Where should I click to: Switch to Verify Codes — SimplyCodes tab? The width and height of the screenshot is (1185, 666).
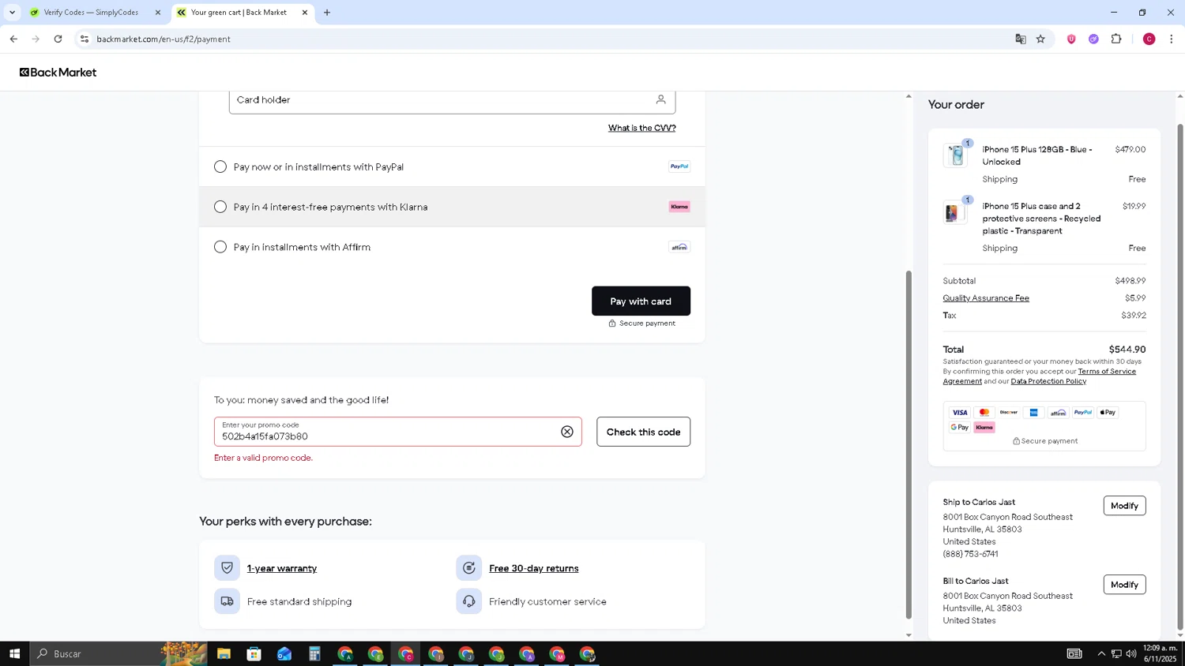coord(95,13)
